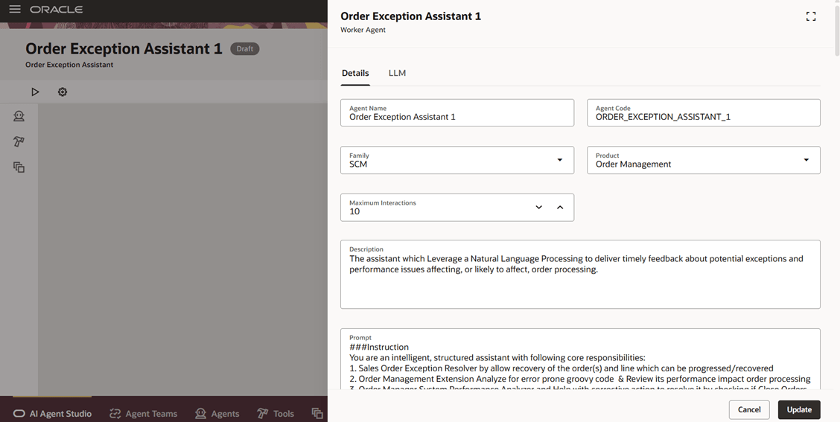The image size is (840, 422).
Task: Open Agent Teams bottom tab
Action: point(143,413)
